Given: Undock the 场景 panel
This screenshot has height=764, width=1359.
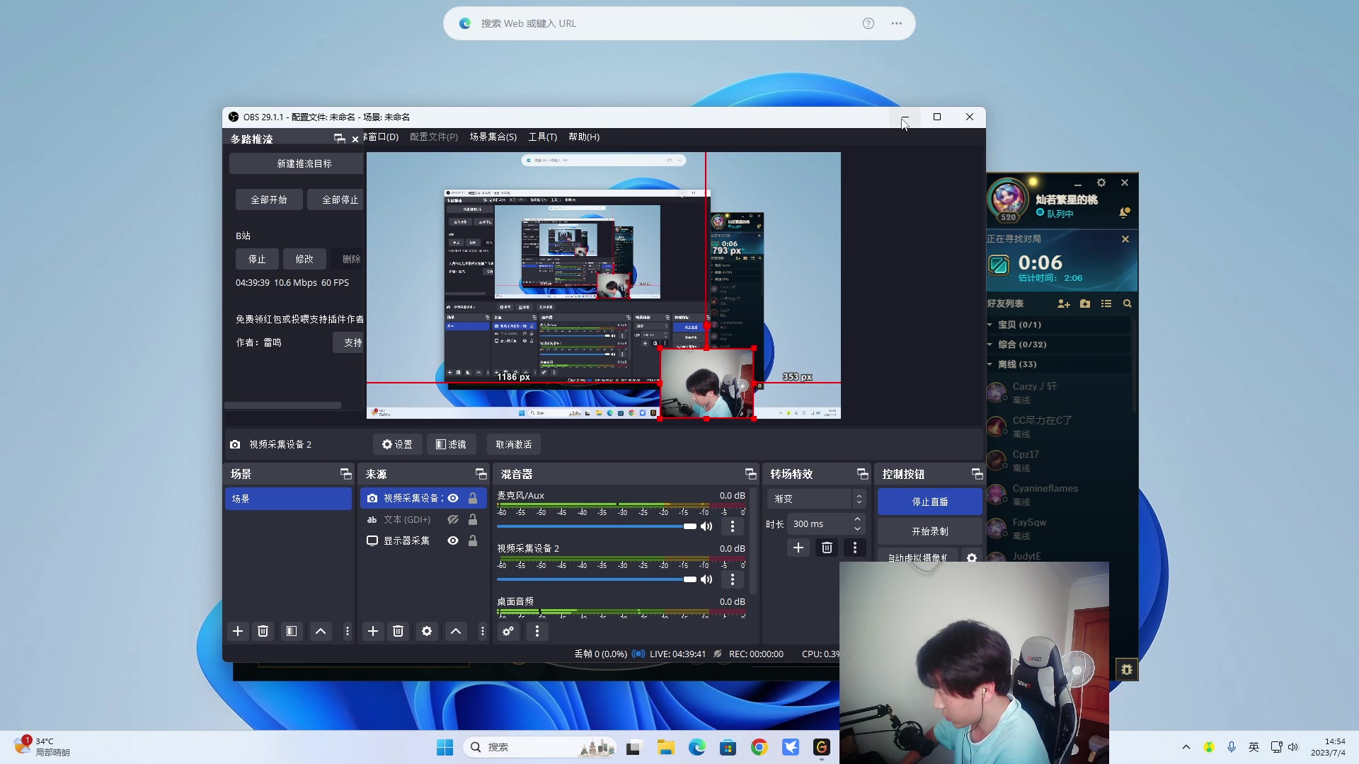Looking at the screenshot, I should [x=345, y=474].
